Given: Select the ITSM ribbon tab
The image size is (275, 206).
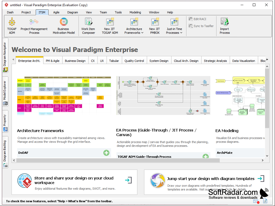Looking at the screenshot, I should (42, 12).
